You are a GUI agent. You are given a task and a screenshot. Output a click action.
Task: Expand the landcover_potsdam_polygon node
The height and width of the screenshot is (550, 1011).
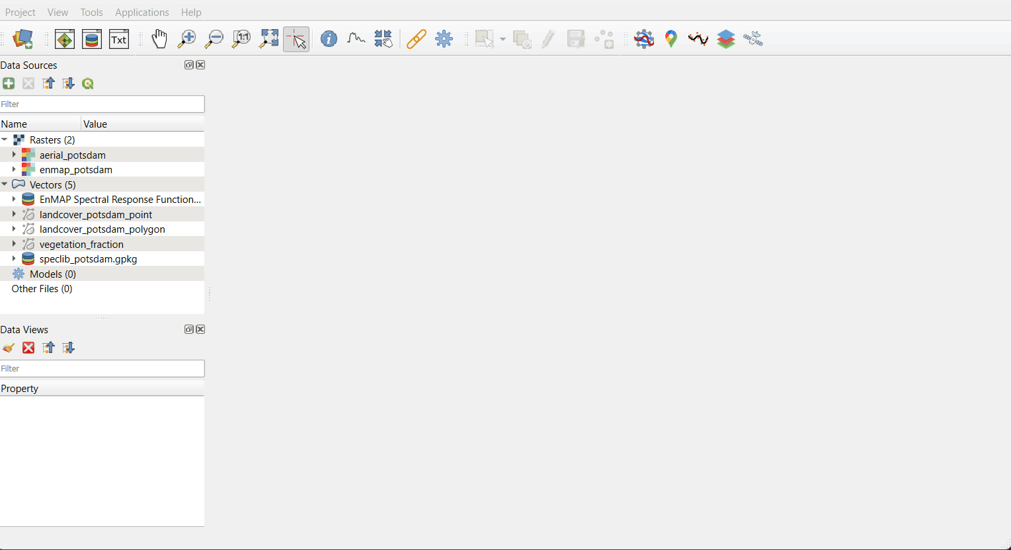[14, 229]
